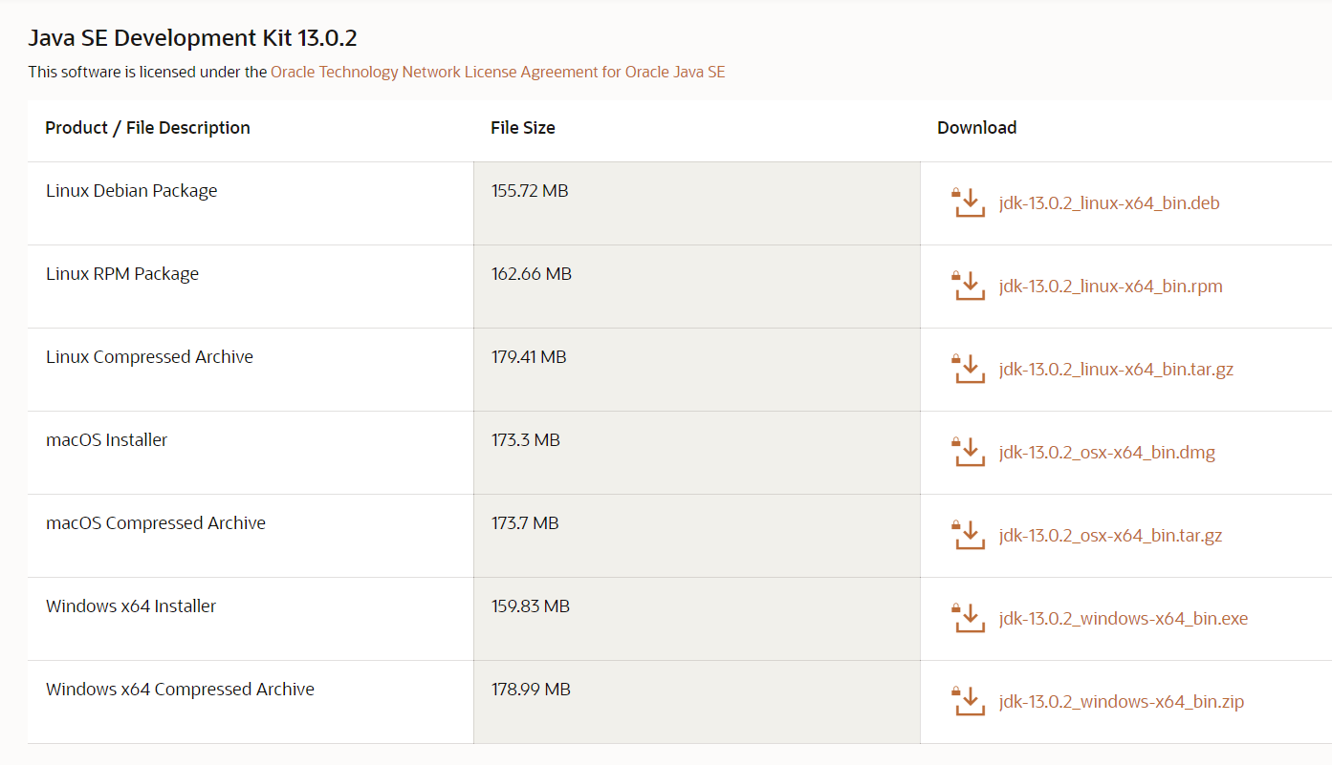Click the 179.41 MB file size
1332x765 pixels.
coord(529,357)
